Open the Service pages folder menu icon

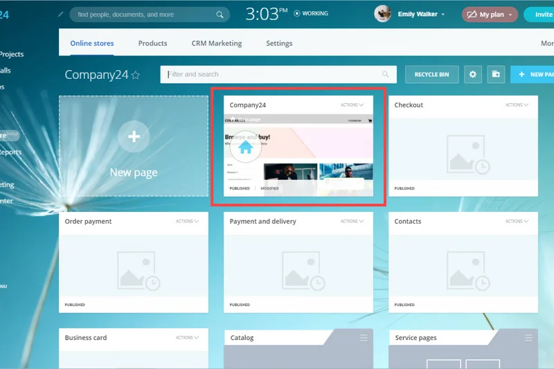coord(528,338)
